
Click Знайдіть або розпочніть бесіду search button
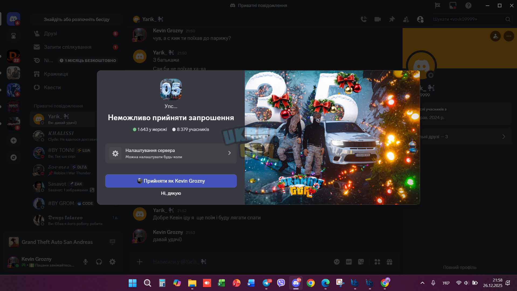tap(76, 19)
